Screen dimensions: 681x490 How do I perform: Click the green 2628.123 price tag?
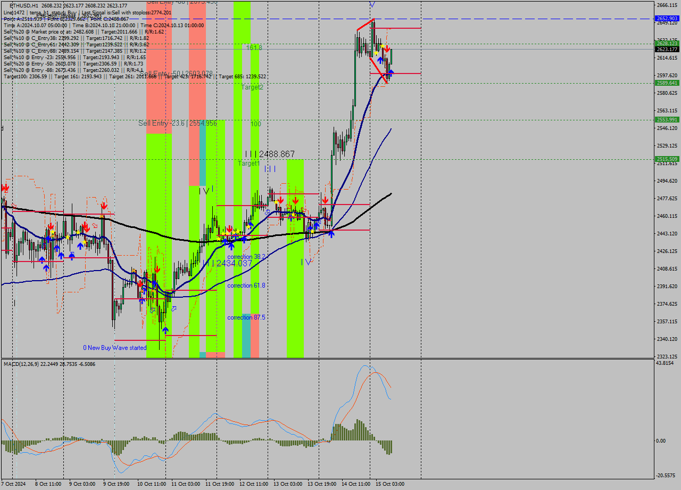(667, 44)
